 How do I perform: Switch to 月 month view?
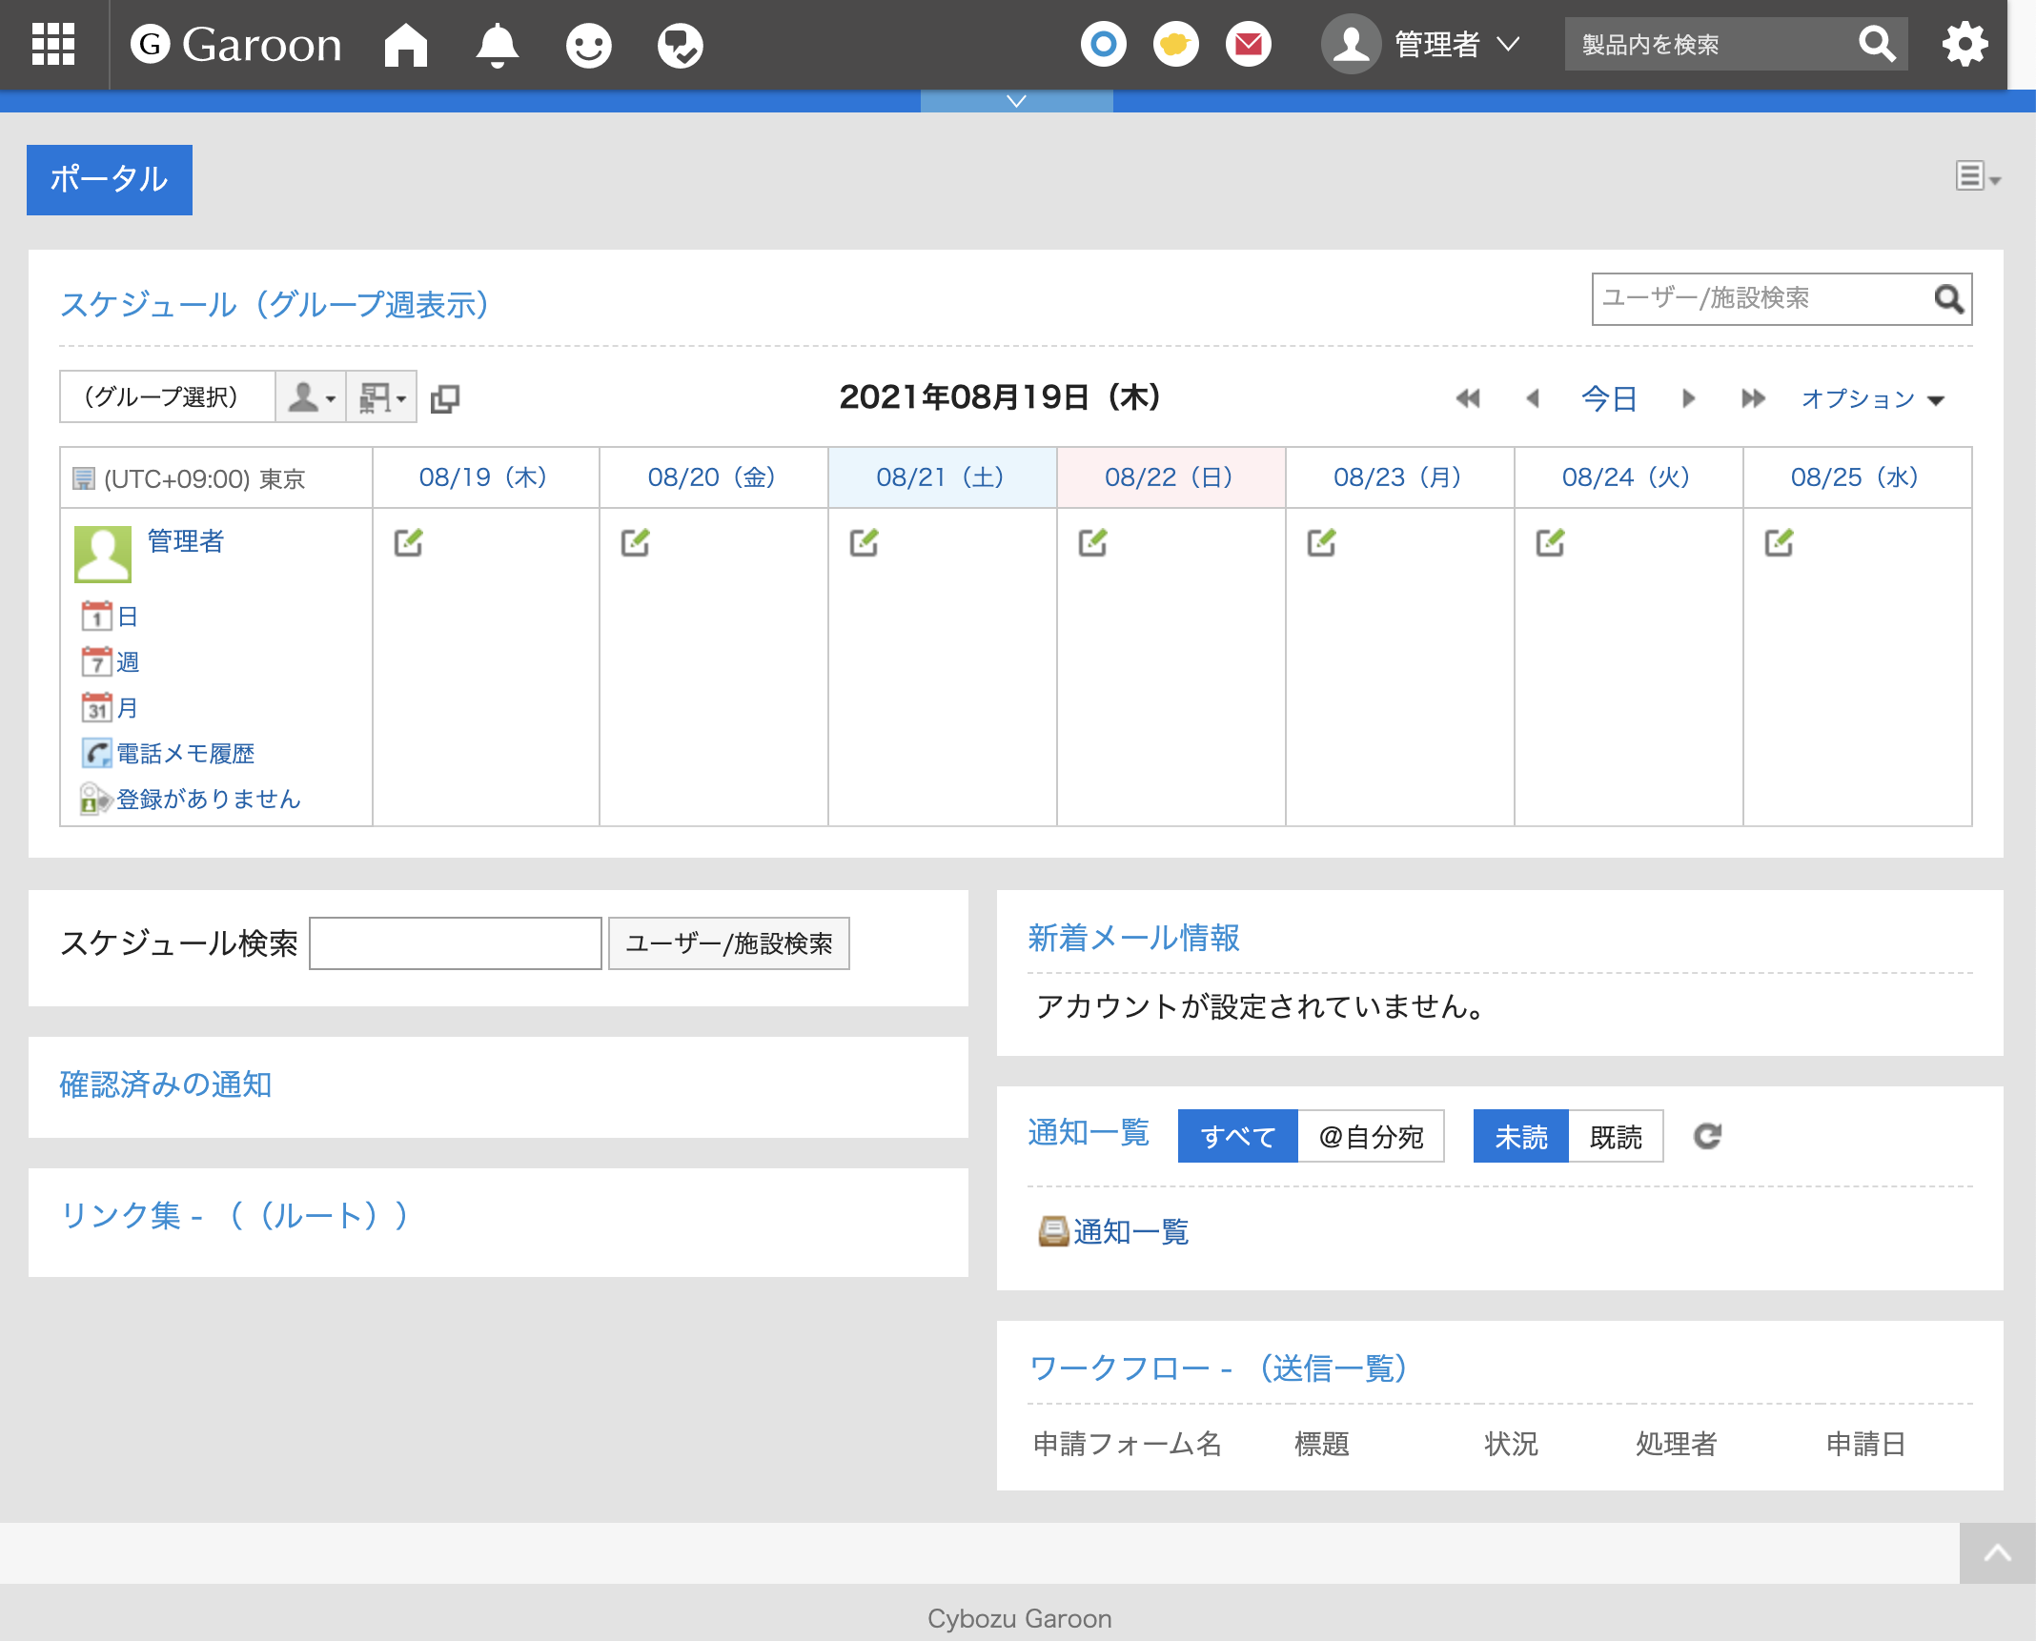click(x=111, y=708)
